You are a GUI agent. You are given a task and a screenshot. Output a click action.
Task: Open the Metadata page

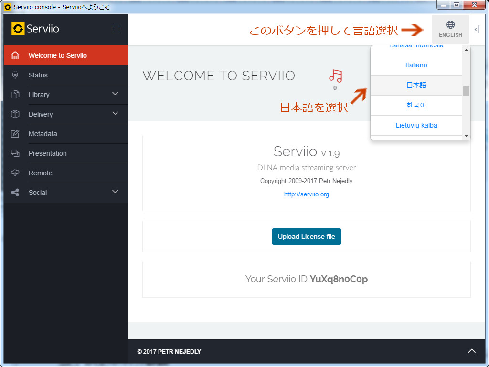(66, 134)
